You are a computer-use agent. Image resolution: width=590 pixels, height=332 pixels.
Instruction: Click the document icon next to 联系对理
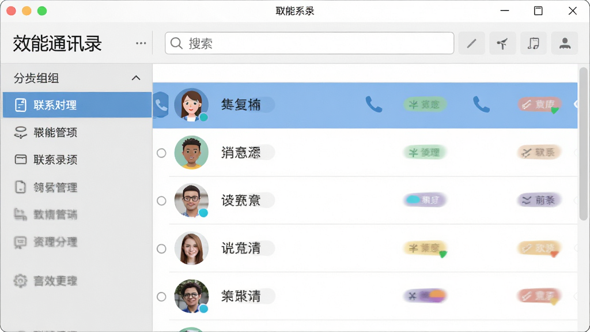click(20, 105)
